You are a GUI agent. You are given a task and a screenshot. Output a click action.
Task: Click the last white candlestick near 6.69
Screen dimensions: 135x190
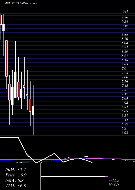tap(33, 110)
